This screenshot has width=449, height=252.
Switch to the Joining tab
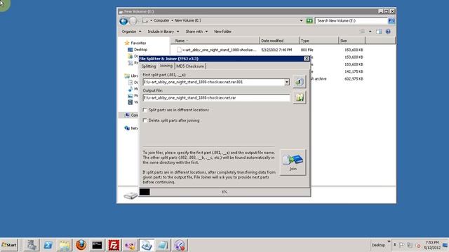pos(166,66)
